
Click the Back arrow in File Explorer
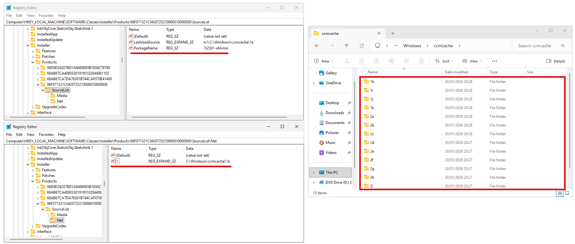point(317,46)
